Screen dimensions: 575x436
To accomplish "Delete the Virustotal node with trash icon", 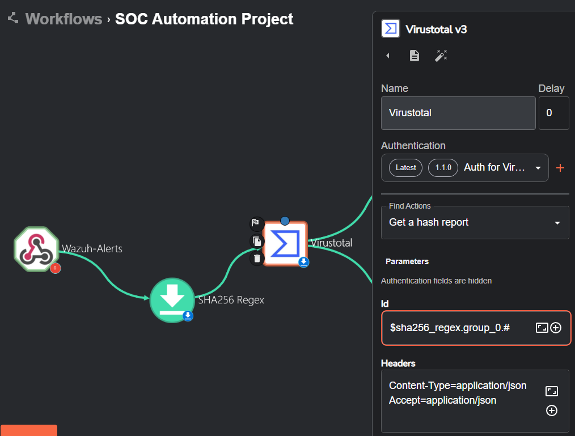I will (257, 259).
